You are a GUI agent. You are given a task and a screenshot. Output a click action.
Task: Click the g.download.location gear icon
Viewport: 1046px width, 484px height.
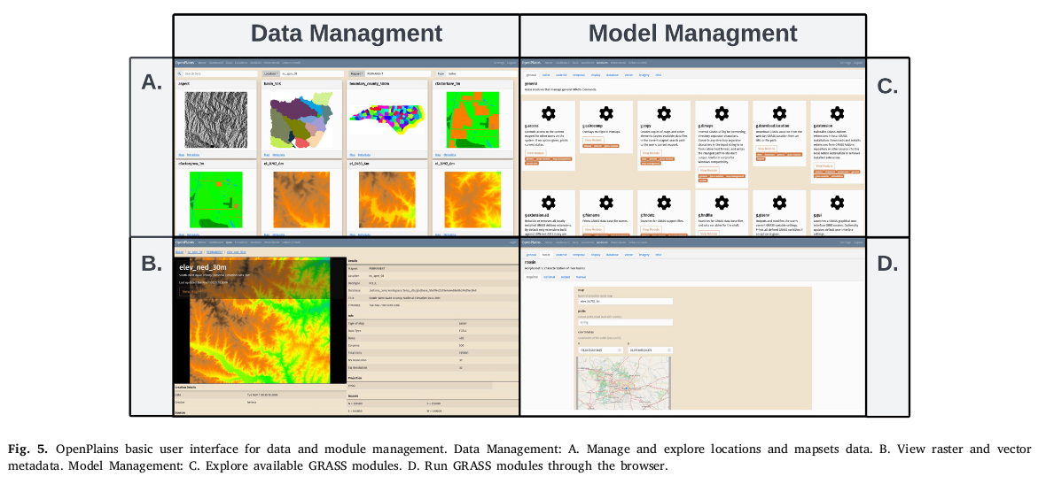[x=779, y=113]
